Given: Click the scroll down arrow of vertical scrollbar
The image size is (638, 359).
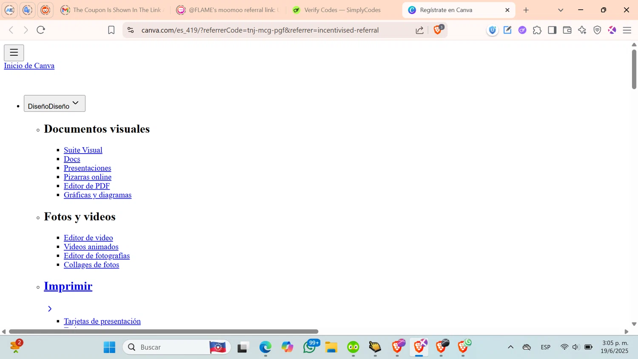Looking at the screenshot, I should pos(634,324).
